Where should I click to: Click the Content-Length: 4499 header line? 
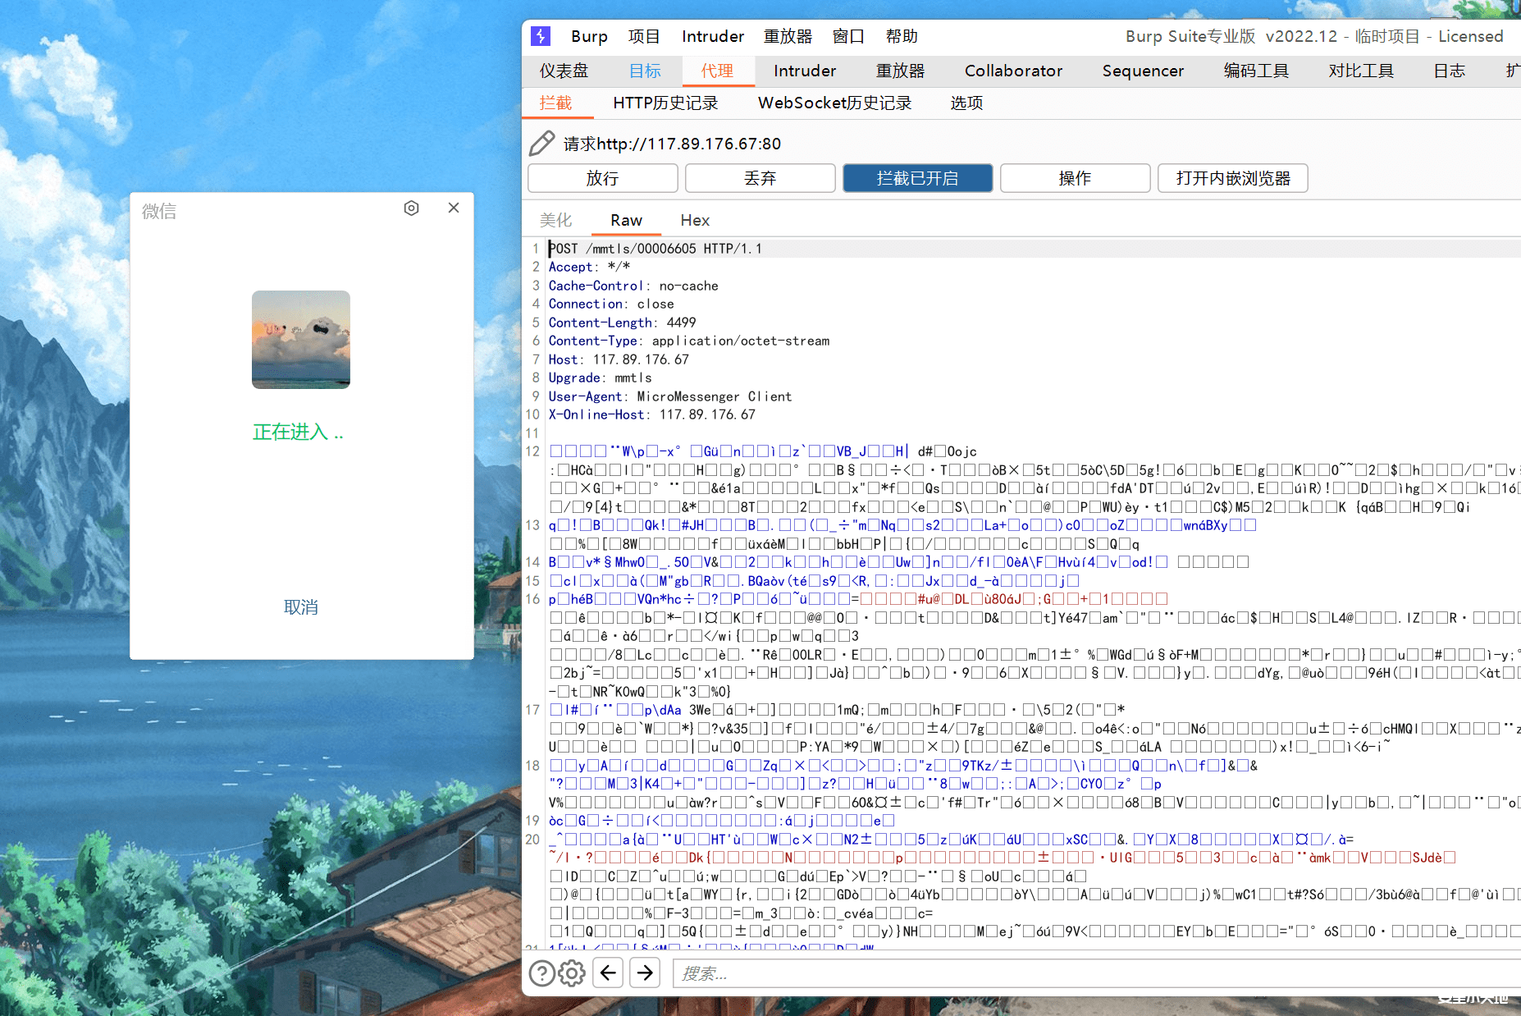coord(622,323)
